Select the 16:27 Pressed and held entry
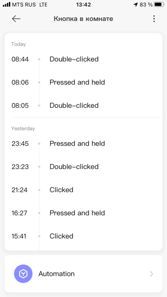This screenshot has height=297, width=167. (x=83, y=213)
